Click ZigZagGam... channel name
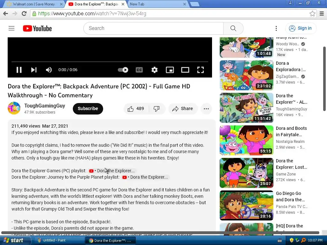This screenshot has height=245, width=327. (x=287, y=77)
